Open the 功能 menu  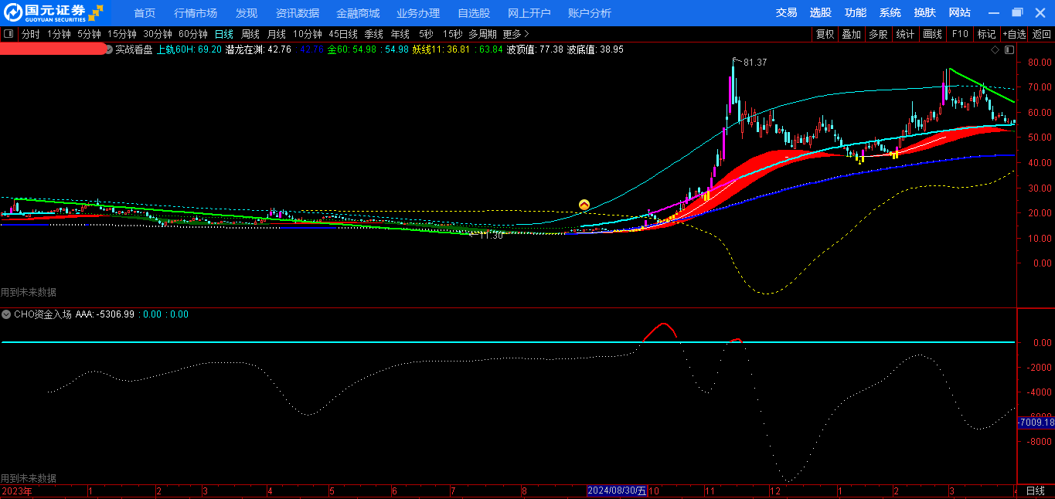tap(856, 12)
